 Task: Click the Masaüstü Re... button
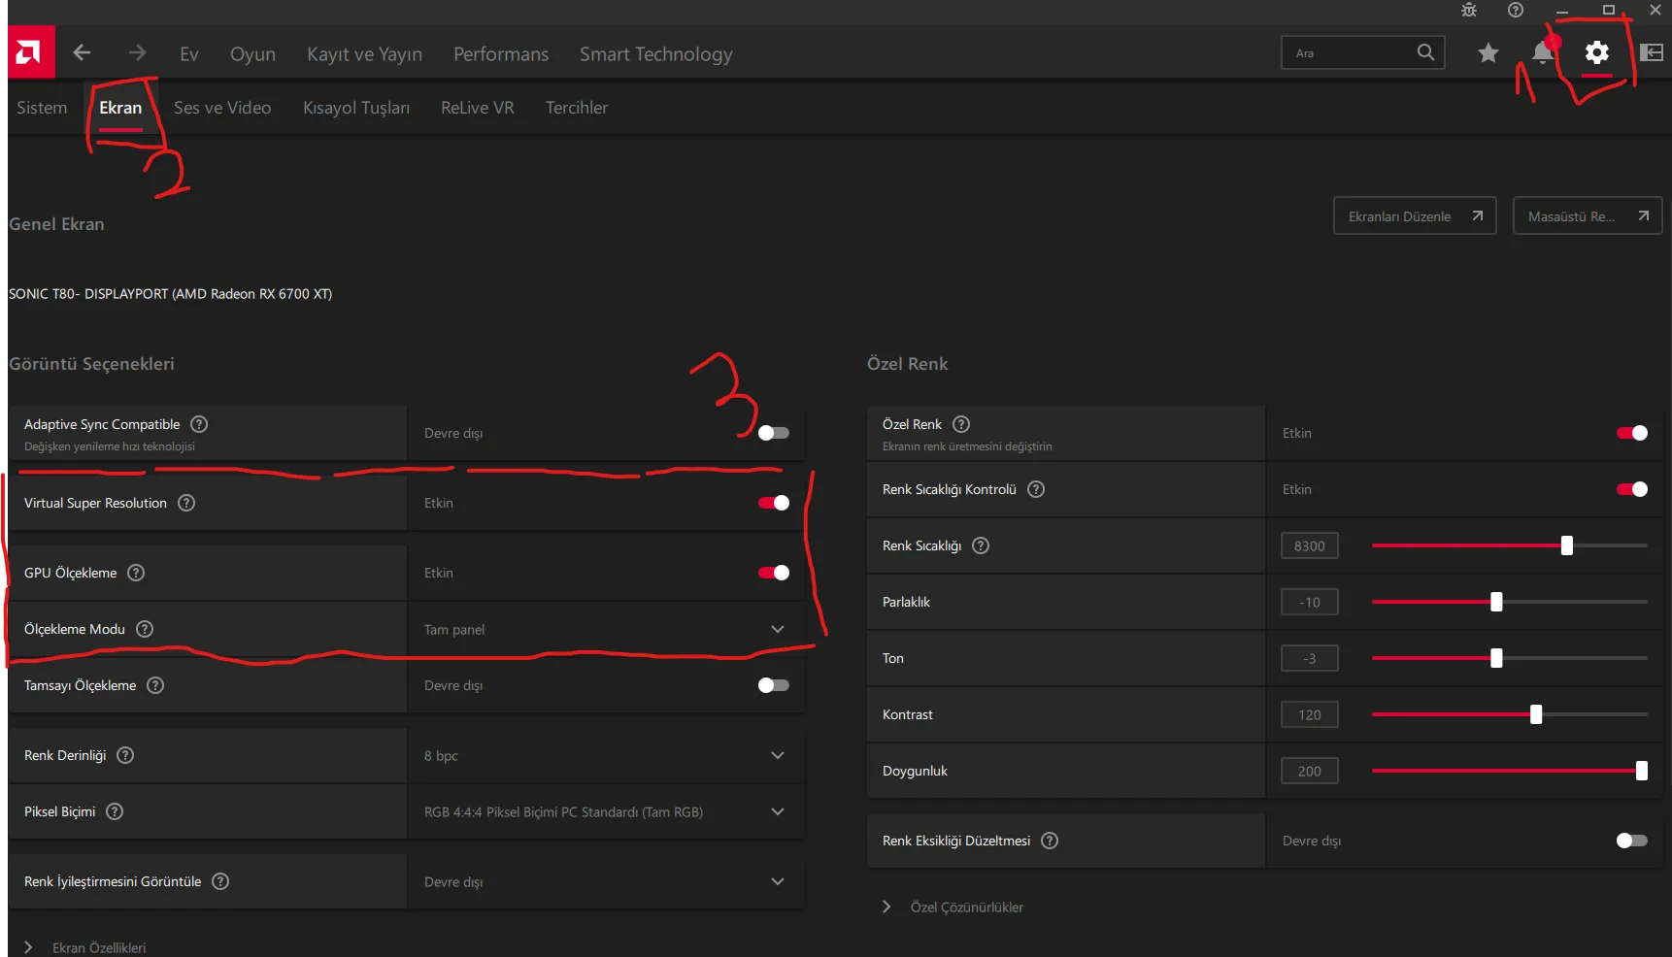point(1587,216)
